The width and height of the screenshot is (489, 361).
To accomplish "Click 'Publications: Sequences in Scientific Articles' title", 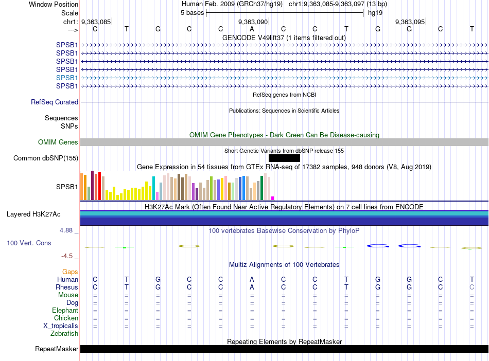I will pyautogui.click(x=284, y=111).
